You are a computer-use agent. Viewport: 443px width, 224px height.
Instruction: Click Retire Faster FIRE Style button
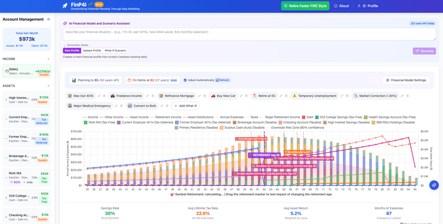point(305,6)
